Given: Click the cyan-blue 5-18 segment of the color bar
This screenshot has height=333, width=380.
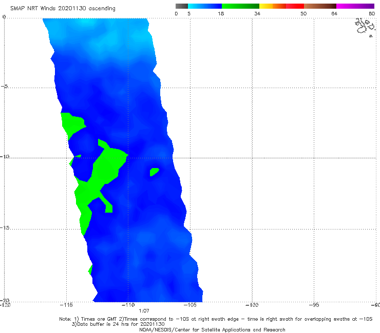Looking at the screenshot, I should [205, 6].
